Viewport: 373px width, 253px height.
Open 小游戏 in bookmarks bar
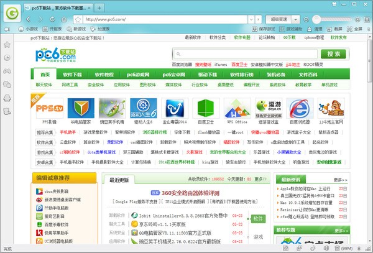pyautogui.click(x=28, y=29)
